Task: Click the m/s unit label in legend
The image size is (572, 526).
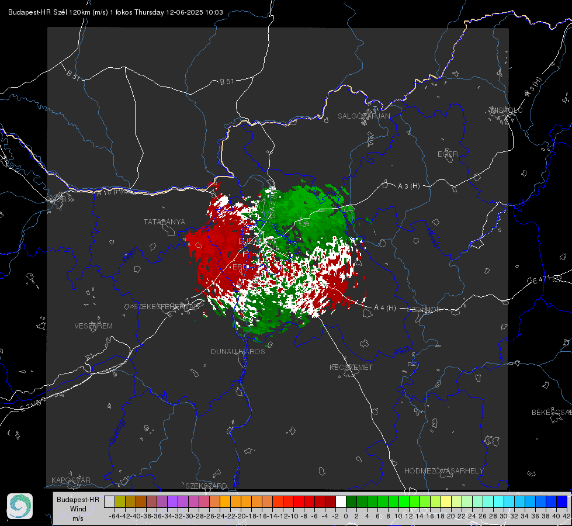Action: 78,518
